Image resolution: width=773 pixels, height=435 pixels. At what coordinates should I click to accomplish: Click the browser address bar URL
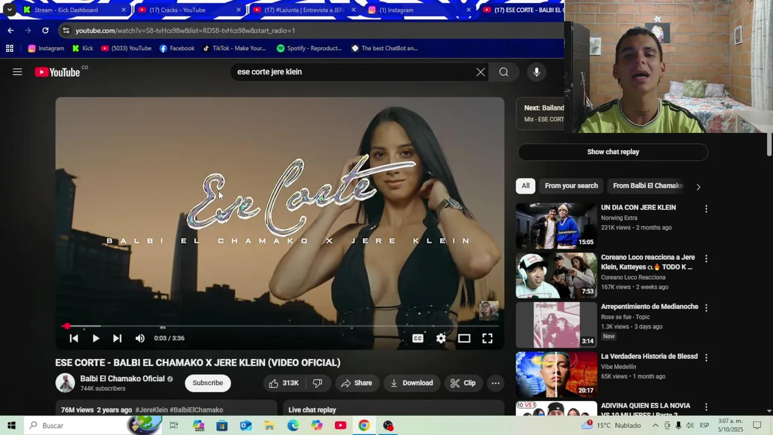pyautogui.click(x=185, y=30)
